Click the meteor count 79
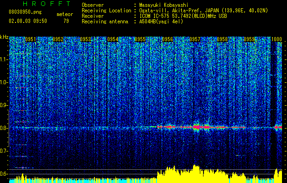 pos(66,21)
